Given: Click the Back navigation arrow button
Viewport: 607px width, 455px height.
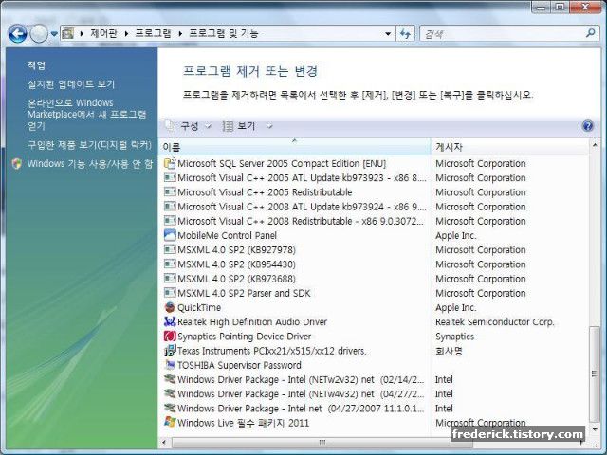Looking at the screenshot, I should (x=17, y=34).
